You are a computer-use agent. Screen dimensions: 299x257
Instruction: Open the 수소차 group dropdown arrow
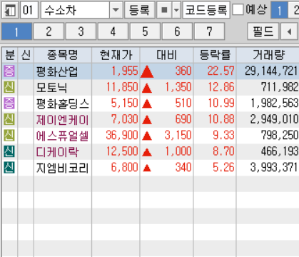pyautogui.click(x=116, y=10)
